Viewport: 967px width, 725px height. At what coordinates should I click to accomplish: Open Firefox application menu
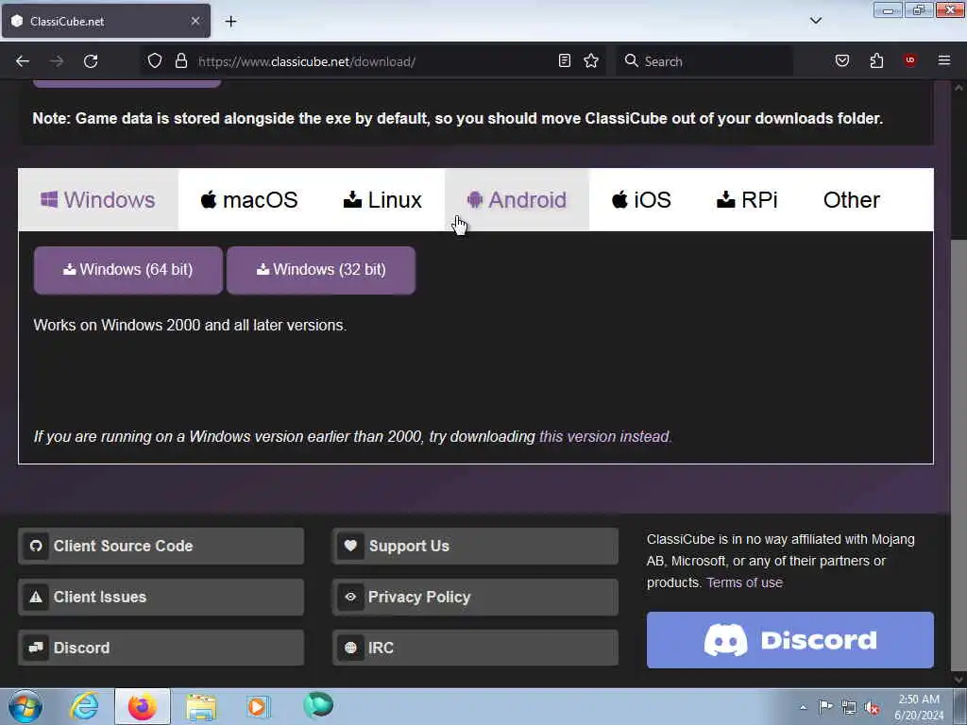pyautogui.click(x=944, y=61)
